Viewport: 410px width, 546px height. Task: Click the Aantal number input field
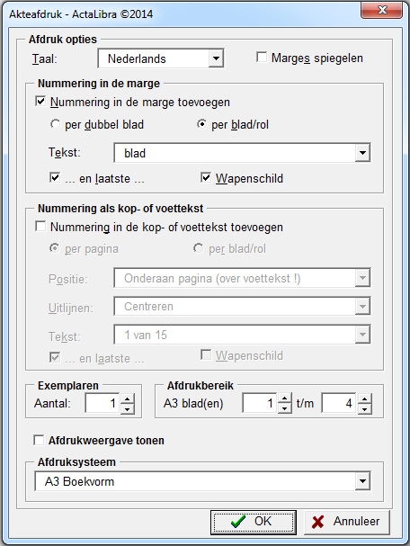(x=102, y=403)
